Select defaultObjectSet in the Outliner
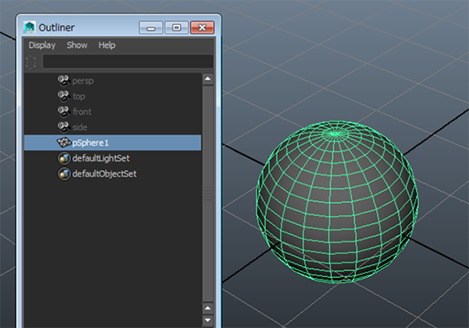469x328 pixels. pyautogui.click(x=113, y=174)
